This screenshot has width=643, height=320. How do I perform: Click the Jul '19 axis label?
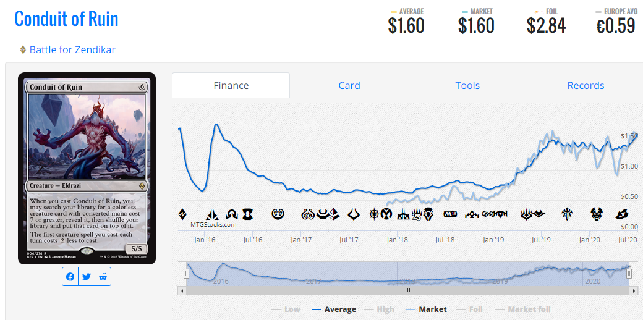[x=541, y=239]
